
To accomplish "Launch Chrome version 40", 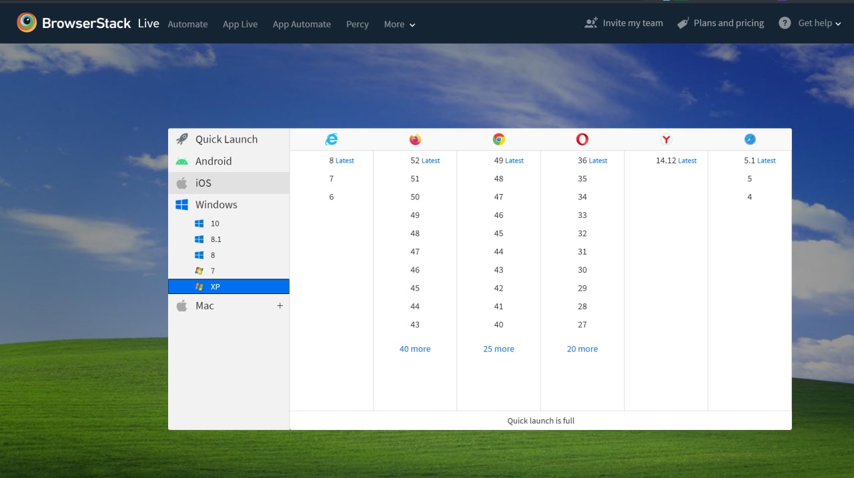I will coord(498,325).
